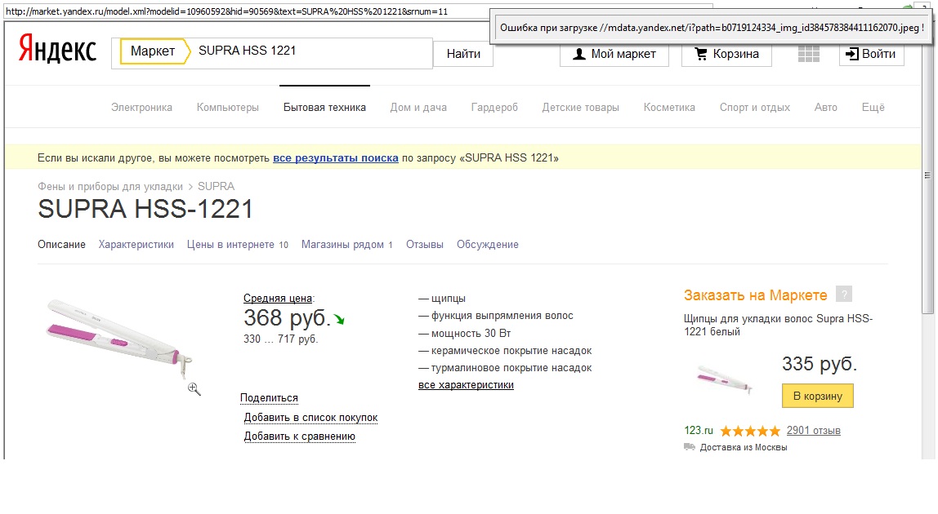Click the green price trend arrow

coord(339,320)
